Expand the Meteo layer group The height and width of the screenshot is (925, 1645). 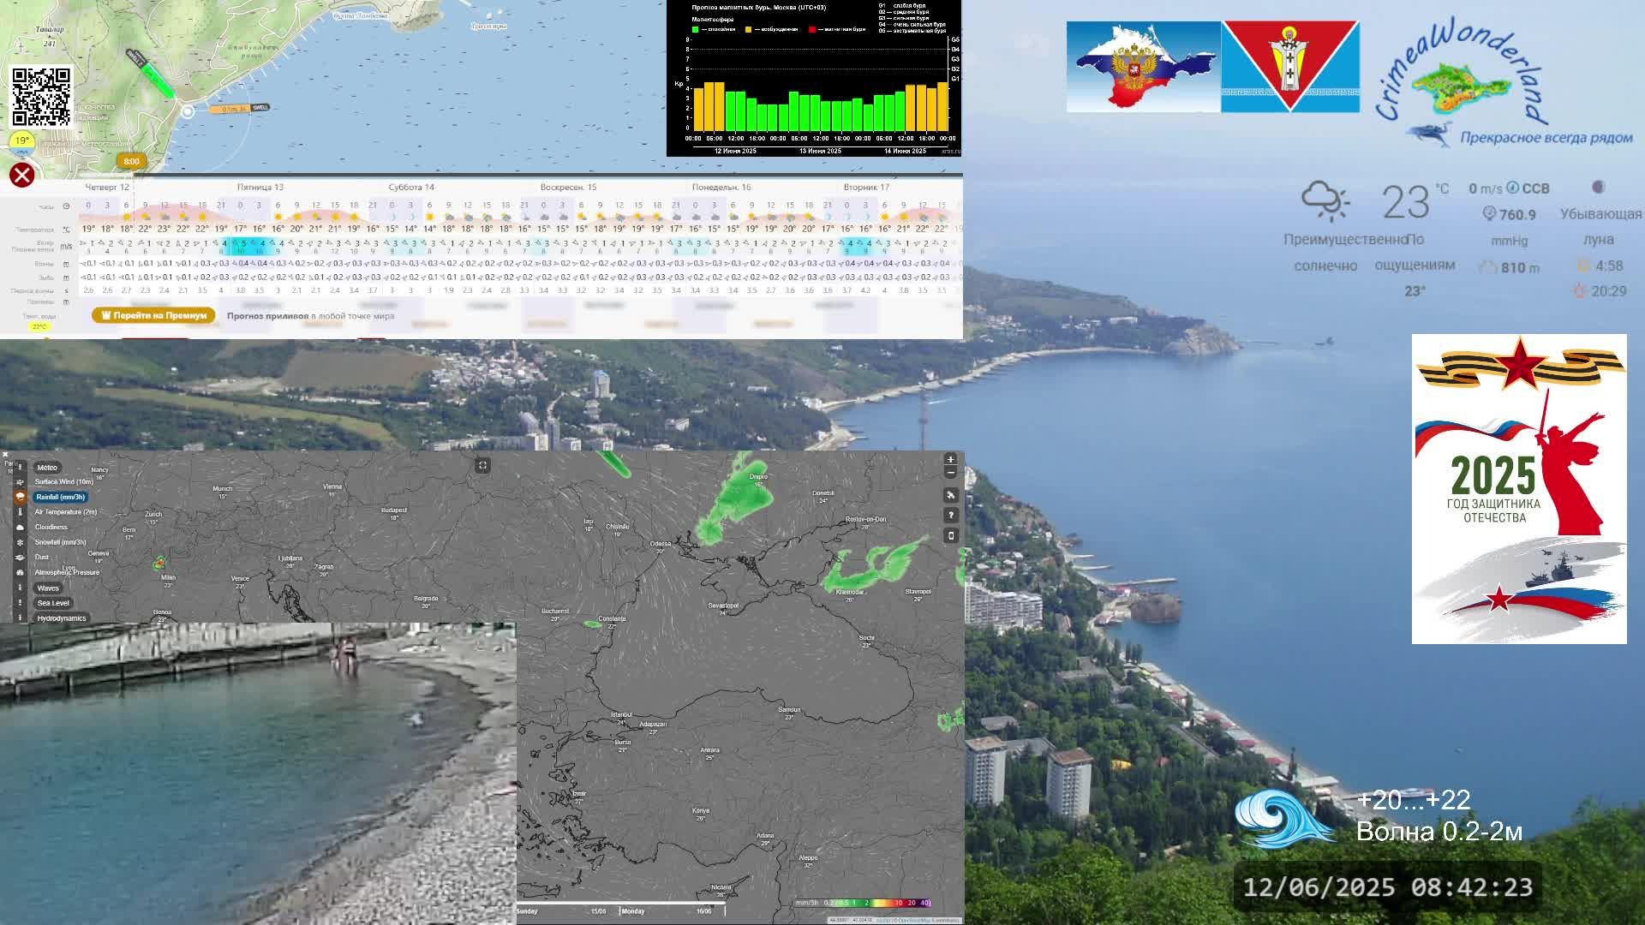47,468
